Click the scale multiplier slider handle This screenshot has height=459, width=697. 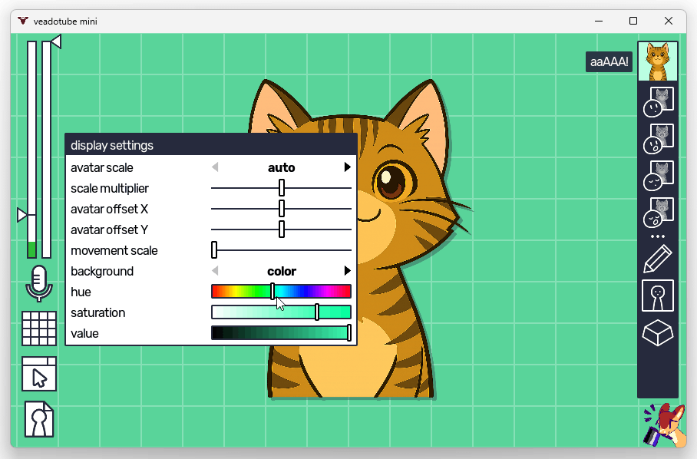(282, 188)
